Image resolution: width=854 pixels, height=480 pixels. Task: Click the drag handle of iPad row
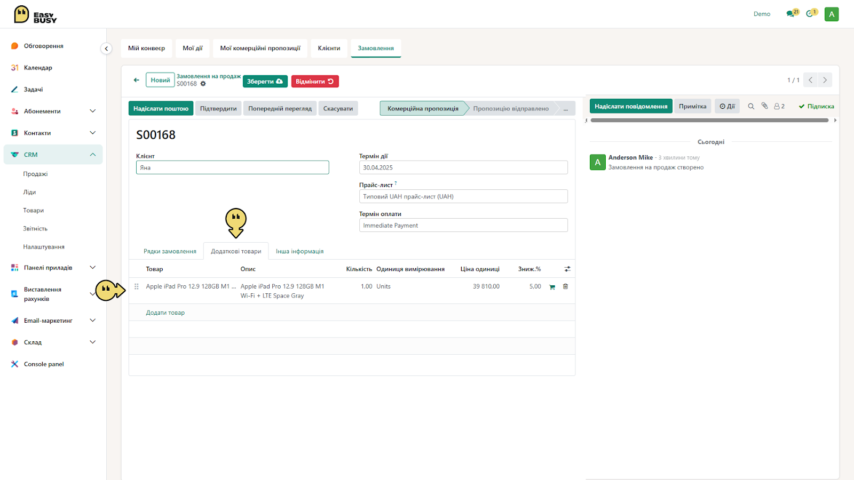[137, 286]
